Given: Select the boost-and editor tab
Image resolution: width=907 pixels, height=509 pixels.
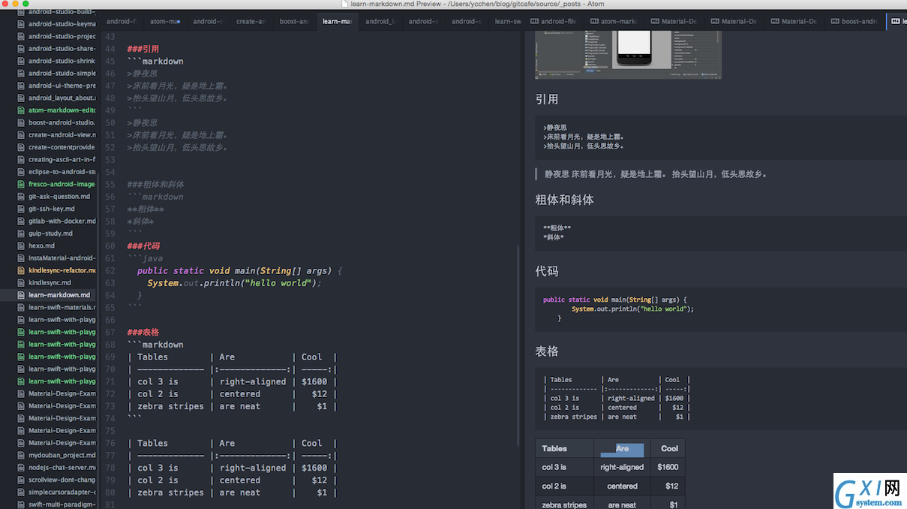Looking at the screenshot, I should (294, 22).
